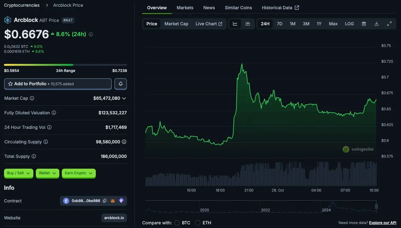
Task: Click external link icon on Historical Data
Action: click(297, 8)
